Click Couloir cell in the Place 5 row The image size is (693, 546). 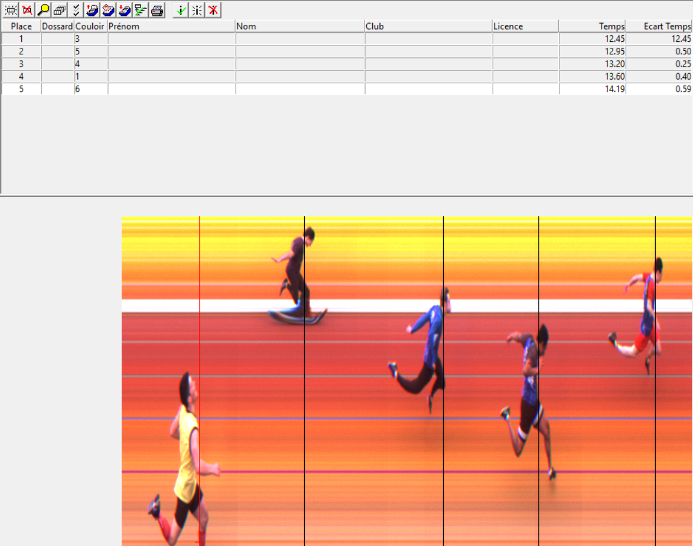click(91, 89)
